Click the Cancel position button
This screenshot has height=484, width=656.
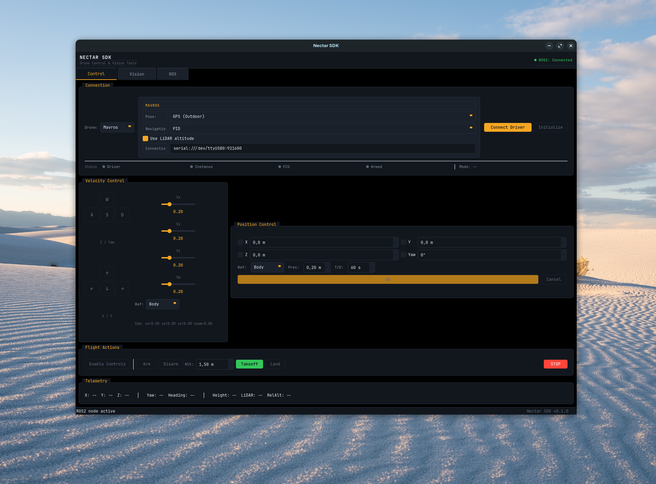(554, 279)
